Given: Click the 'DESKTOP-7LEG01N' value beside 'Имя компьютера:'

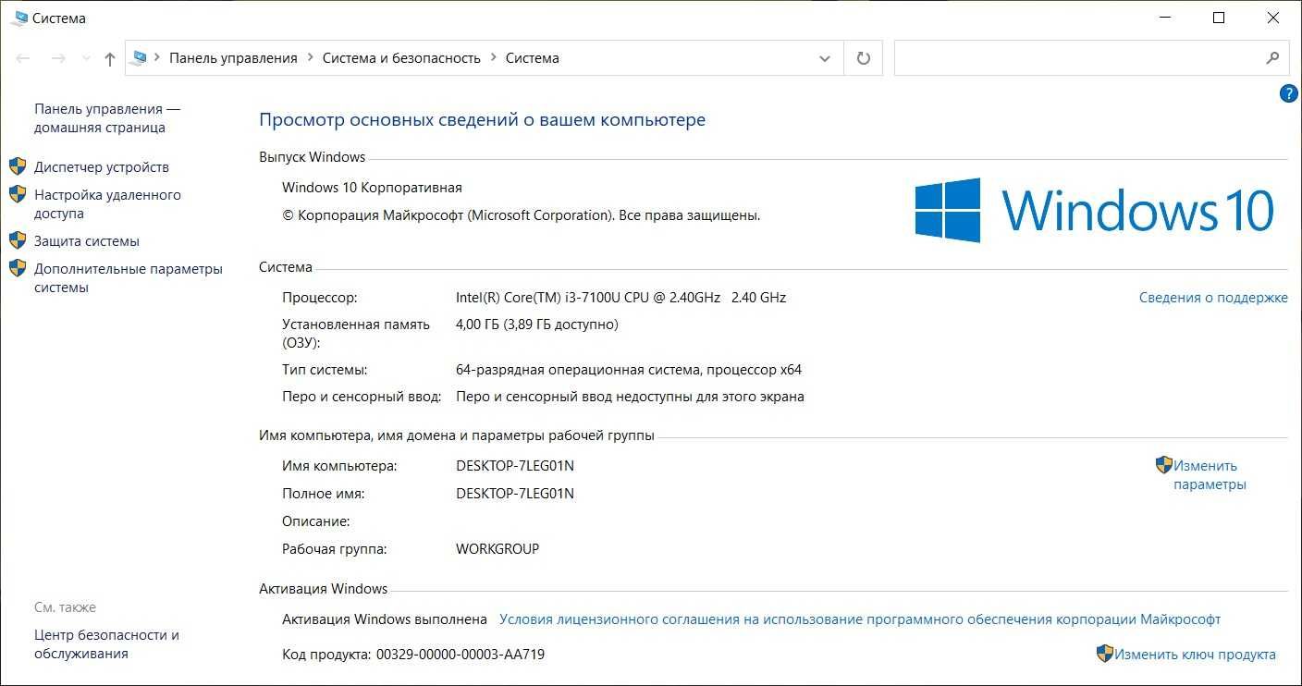Looking at the screenshot, I should 515,466.
